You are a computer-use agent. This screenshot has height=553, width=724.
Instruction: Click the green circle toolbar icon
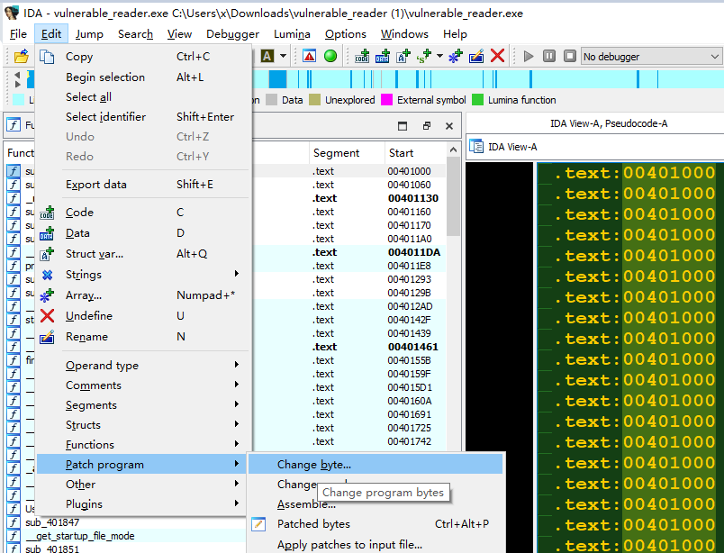330,57
